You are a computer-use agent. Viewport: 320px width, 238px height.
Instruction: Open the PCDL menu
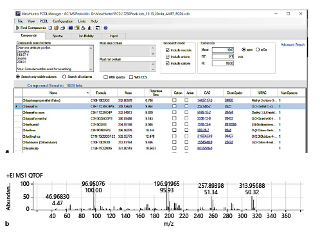44,21
